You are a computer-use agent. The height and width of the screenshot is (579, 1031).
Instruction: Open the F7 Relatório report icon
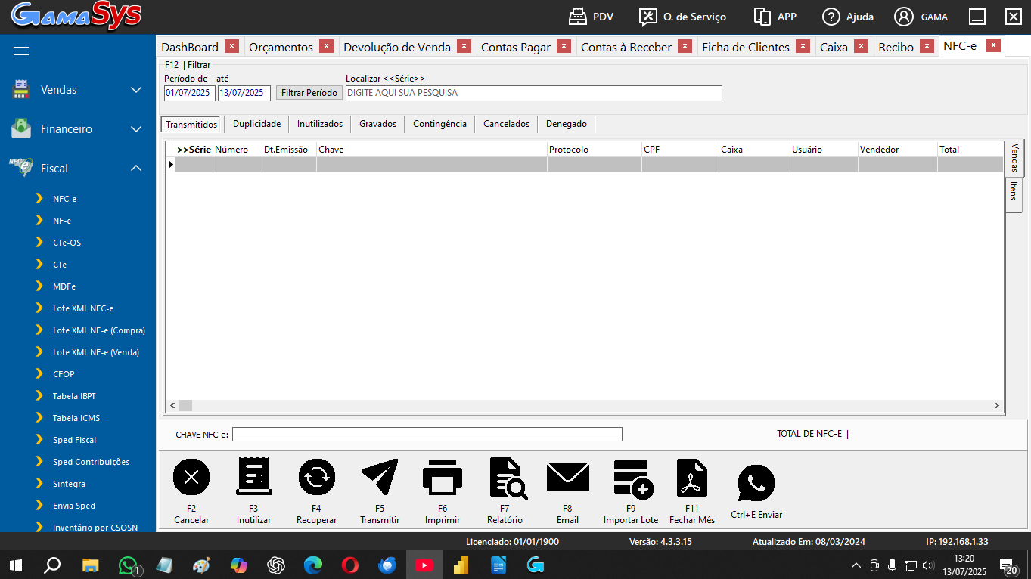(x=505, y=478)
